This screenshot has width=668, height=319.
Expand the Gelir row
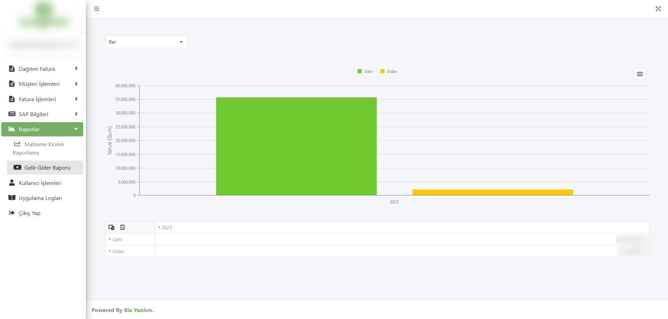116,239
